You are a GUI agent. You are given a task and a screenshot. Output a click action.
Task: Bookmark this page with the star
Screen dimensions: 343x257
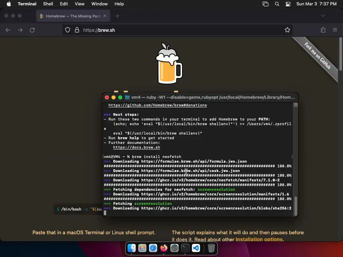point(287,30)
